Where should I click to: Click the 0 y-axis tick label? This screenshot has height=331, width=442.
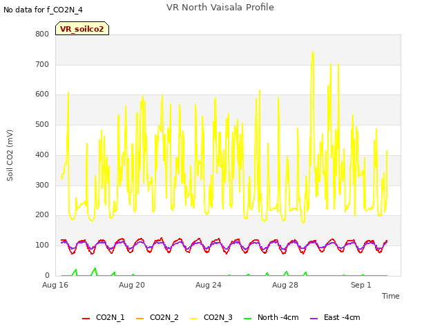(47, 275)
